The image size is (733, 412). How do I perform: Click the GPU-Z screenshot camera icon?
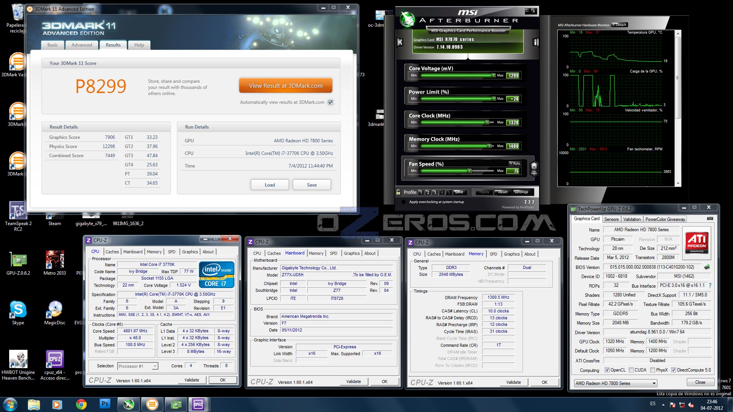(710, 219)
